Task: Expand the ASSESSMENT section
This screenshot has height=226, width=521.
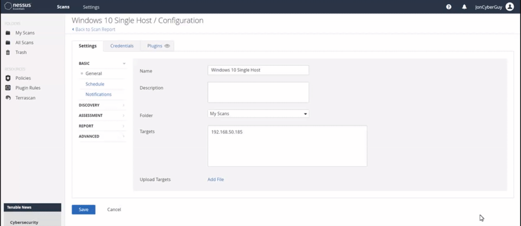Action: 102,116
